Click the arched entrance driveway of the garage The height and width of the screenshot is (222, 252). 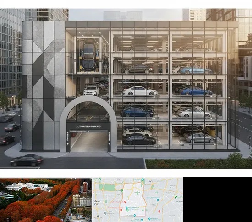pos(89,142)
